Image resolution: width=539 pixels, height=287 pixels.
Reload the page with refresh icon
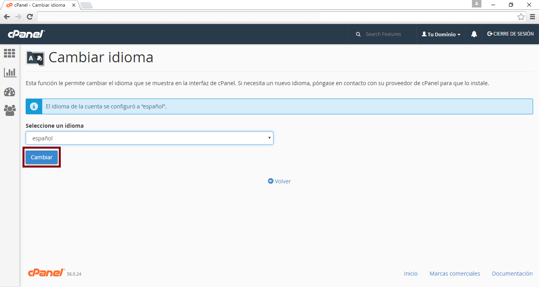click(30, 17)
